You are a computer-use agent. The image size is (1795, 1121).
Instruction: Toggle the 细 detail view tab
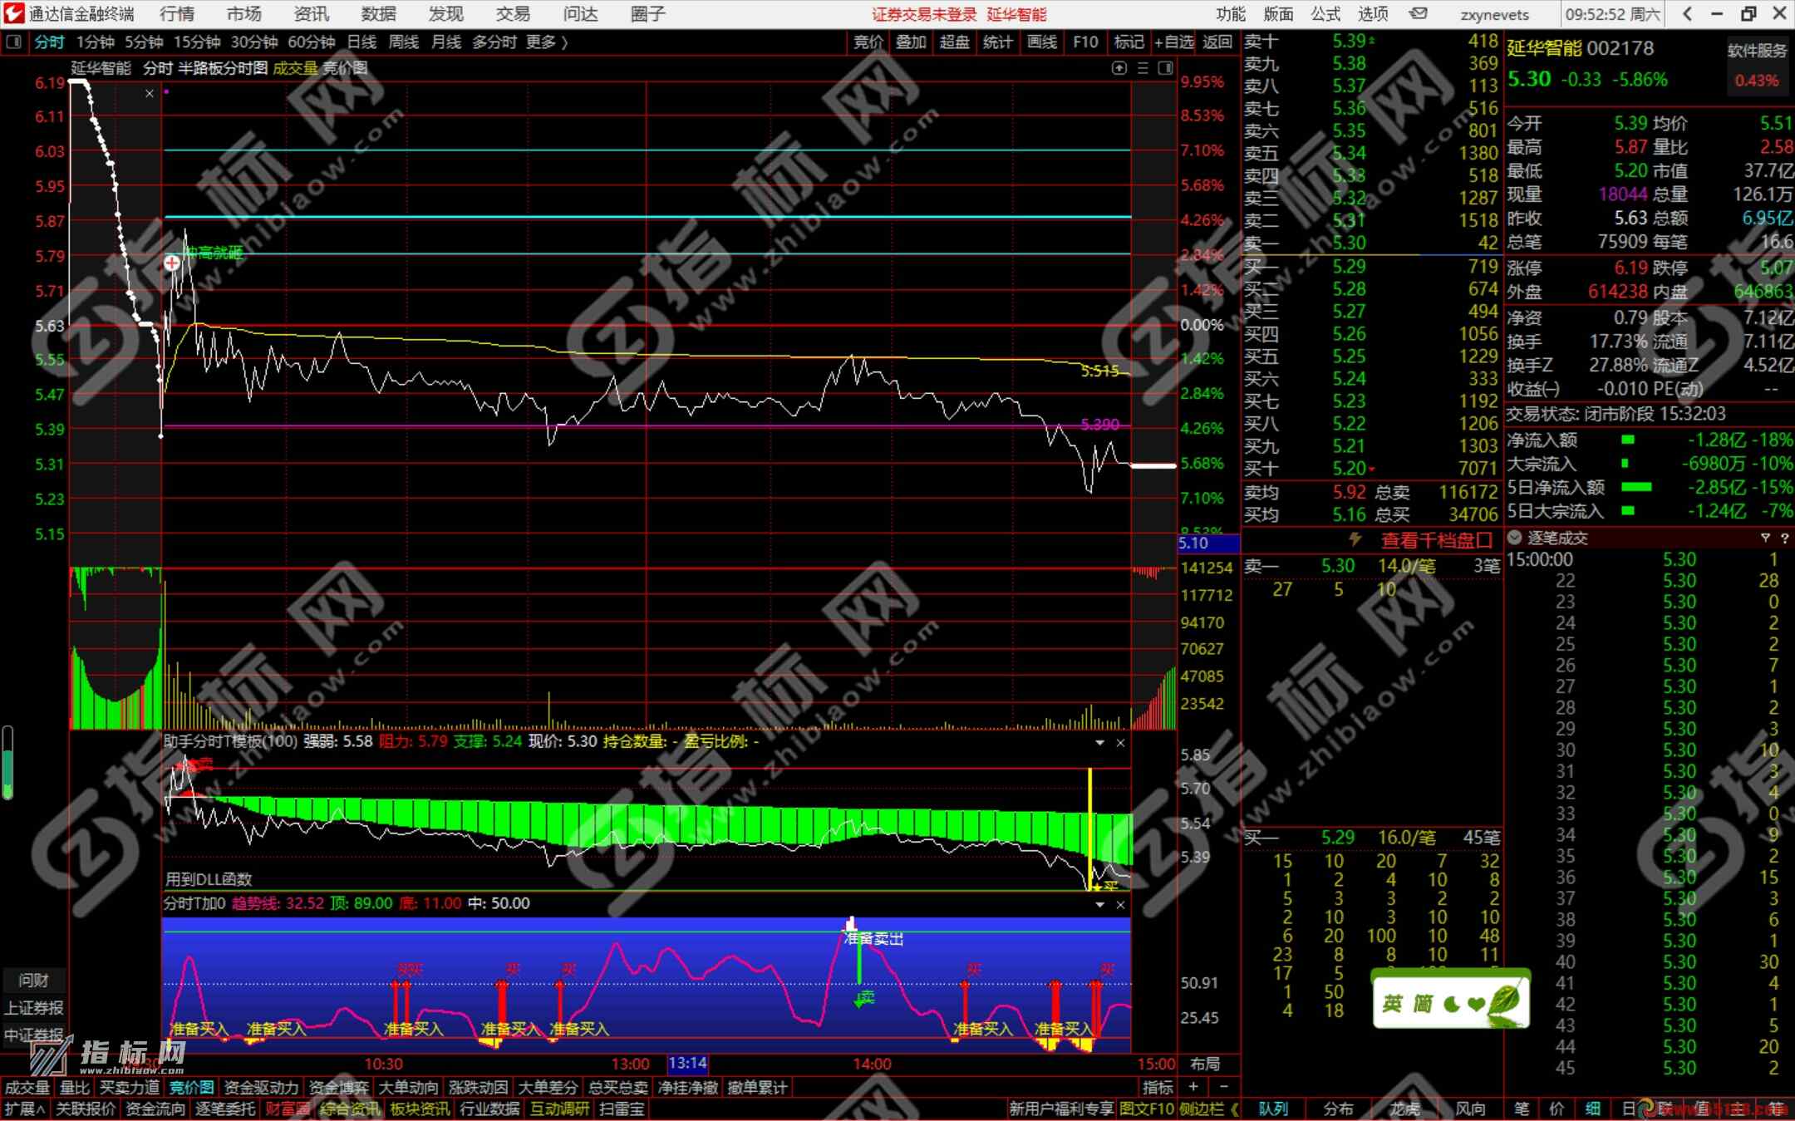tap(1592, 1109)
